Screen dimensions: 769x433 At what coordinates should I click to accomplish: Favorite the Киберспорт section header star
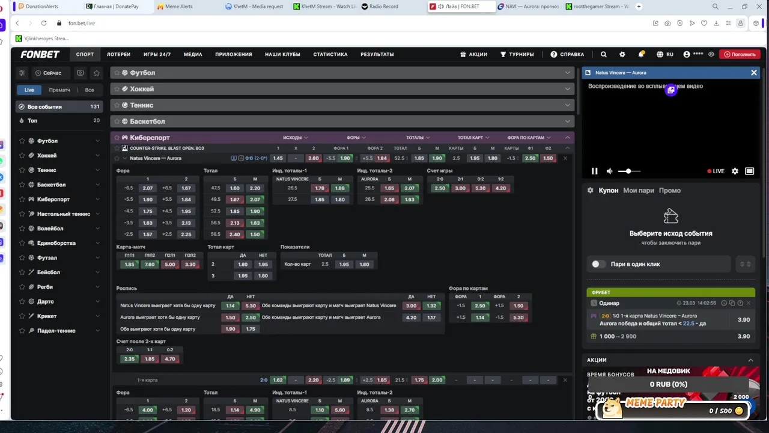click(x=117, y=138)
